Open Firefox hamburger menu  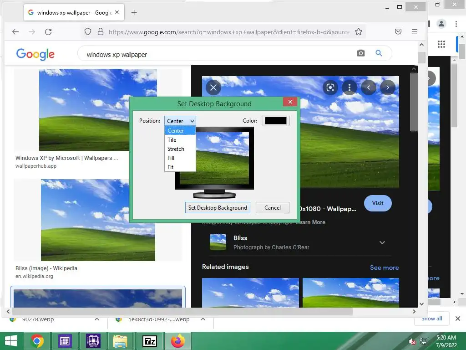point(415,31)
